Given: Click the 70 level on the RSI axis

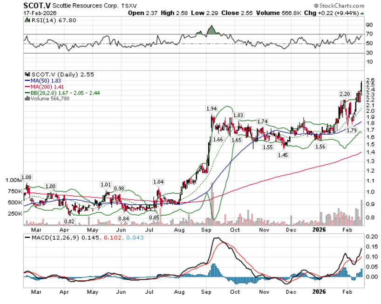Looking at the screenshot, I should (x=369, y=34).
